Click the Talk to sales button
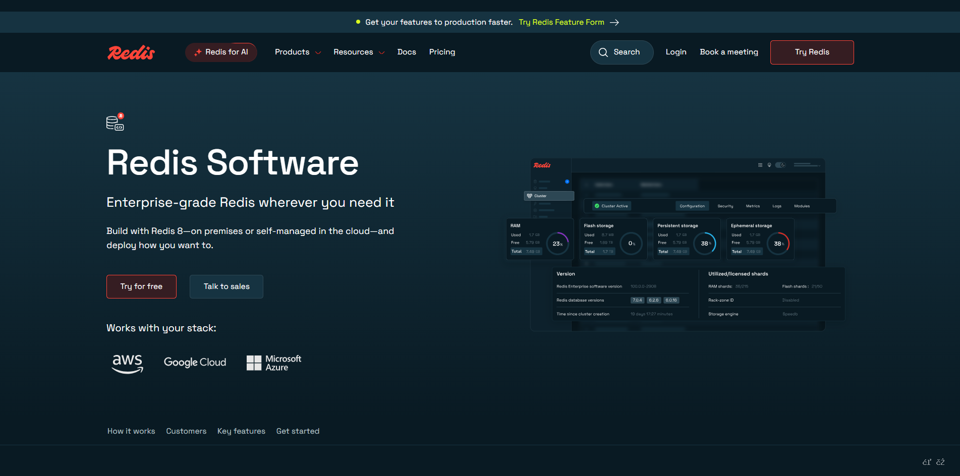This screenshot has width=960, height=476. coord(227,286)
